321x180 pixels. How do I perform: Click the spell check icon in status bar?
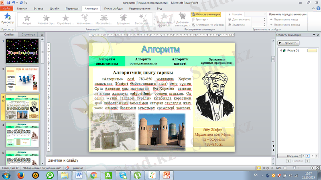(67, 168)
